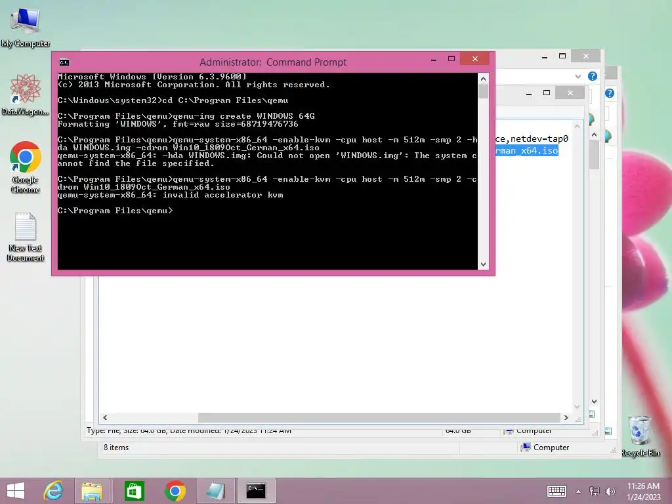Click the Explorer status bar file details text
The height and width of the screenshot is (504, 672).
pos(189,430)
